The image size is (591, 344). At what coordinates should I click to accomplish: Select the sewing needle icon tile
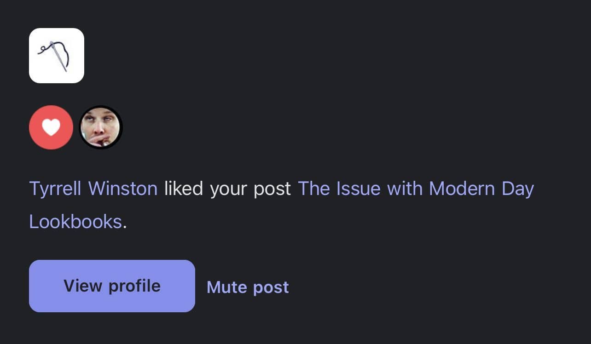(57, 56)
